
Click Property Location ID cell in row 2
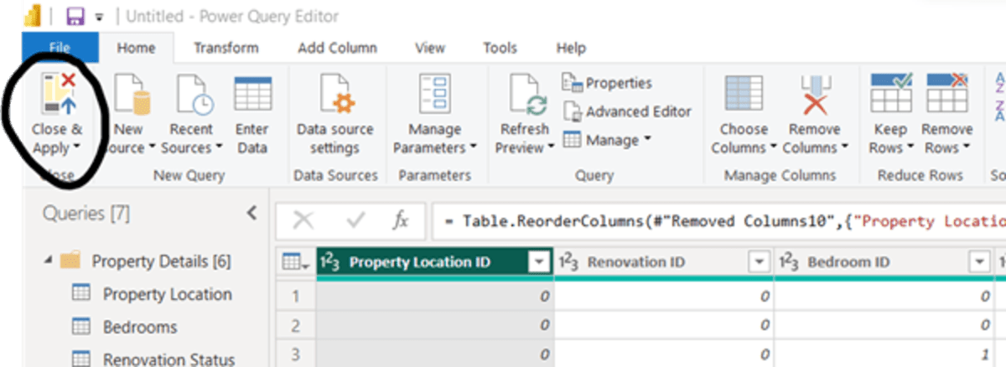433,327
